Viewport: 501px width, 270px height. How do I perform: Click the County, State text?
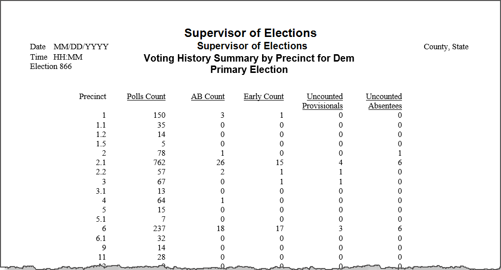446,47
